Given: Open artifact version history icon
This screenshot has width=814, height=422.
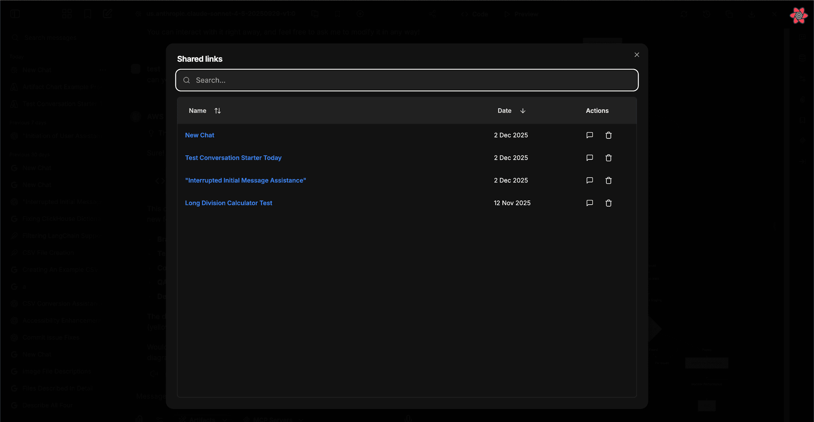Looking at the screenshot, I should click(707, 14).
